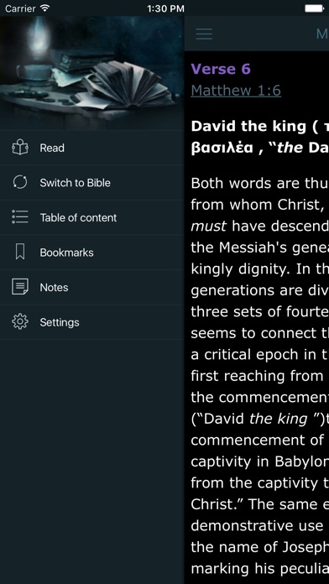329x584 pixels.
Task: Click the Table of content list icon
Action: click(20, 217)
